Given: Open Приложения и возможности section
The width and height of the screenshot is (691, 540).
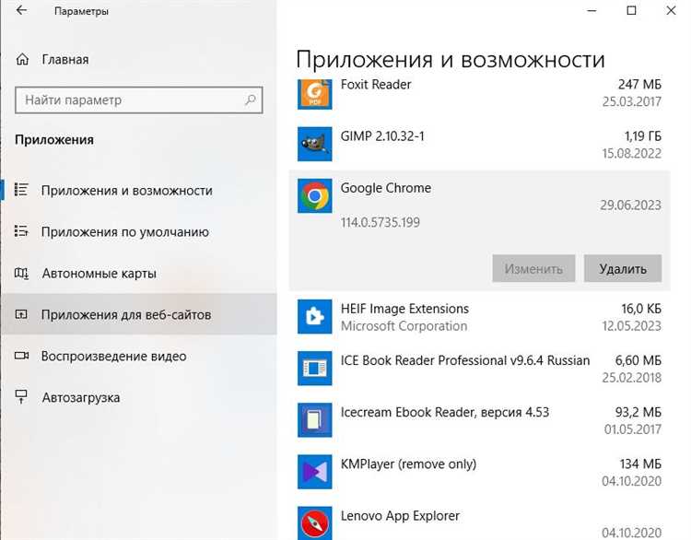Looking at the screenshot, I should tap(139, 191).
